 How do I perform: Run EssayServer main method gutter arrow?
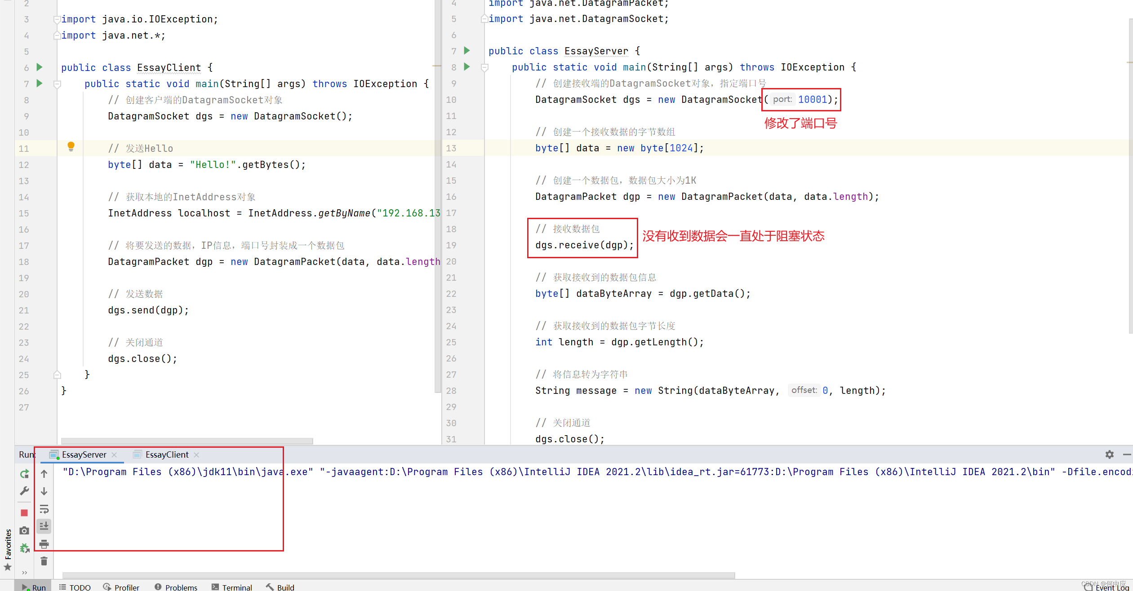(467, 67)
